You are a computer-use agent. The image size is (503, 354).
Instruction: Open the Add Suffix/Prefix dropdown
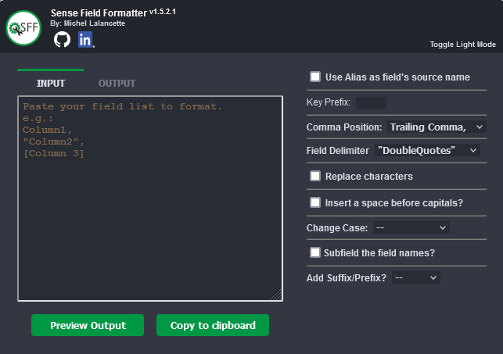[x=415, y=277]
